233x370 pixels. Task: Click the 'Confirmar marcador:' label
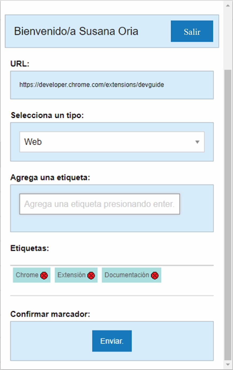50,314
